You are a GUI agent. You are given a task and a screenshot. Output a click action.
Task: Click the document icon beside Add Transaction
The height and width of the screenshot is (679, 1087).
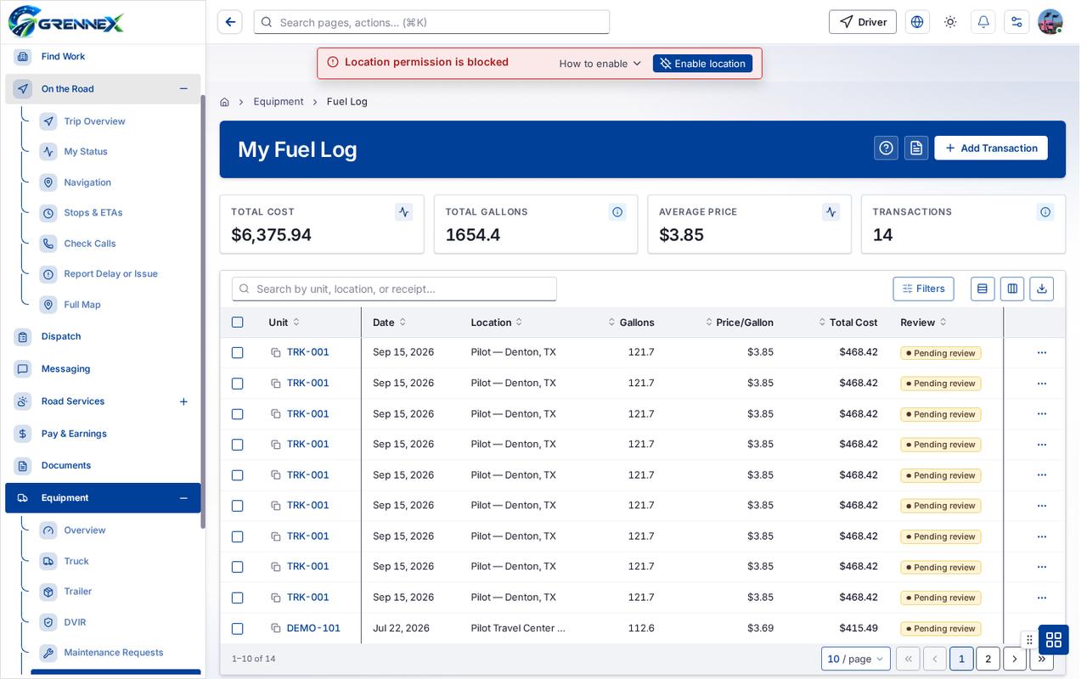point(916,148)
